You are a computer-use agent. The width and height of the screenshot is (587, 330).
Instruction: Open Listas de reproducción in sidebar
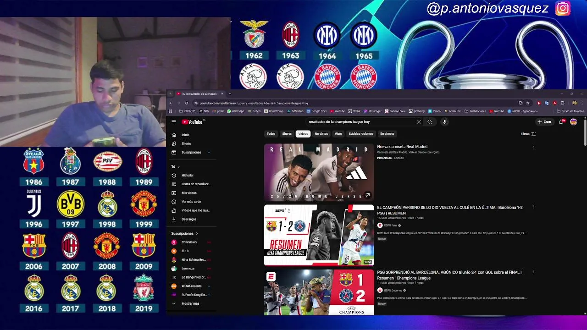pos(196,184)
